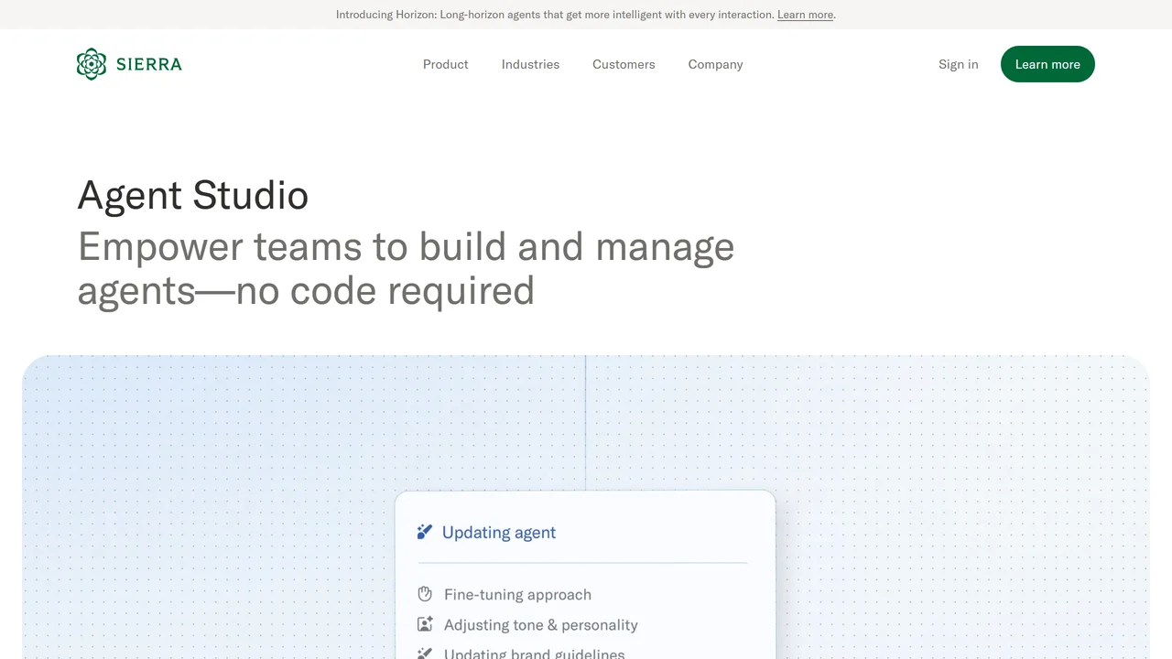Click the SIERRA wordmark text
The image size is (1172, 659).
coord(149,64)
